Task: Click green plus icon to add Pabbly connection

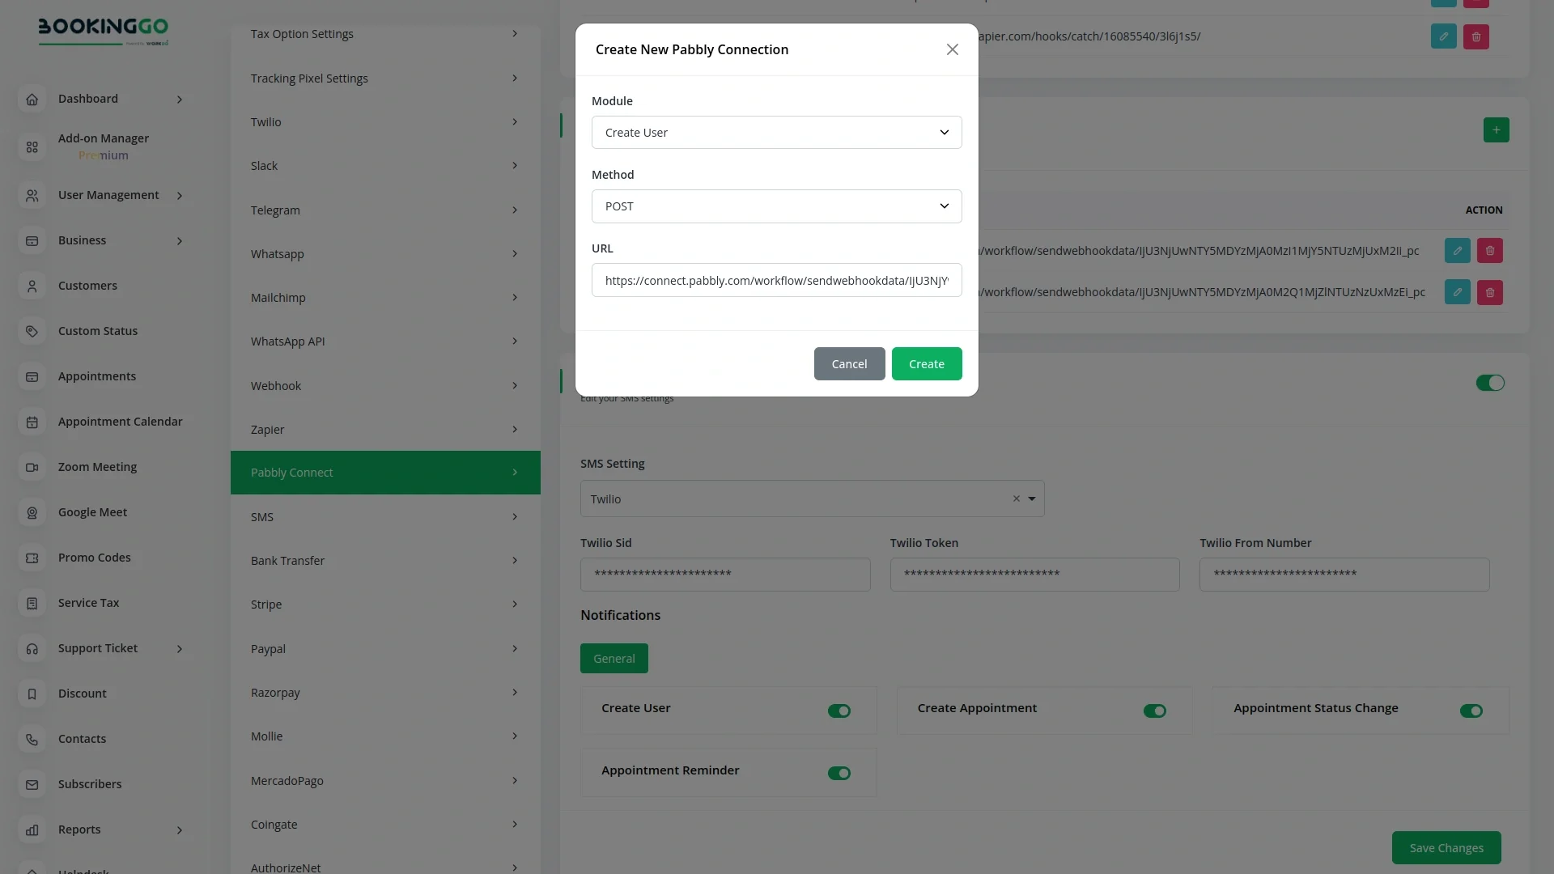Action: coord(1496,129)
